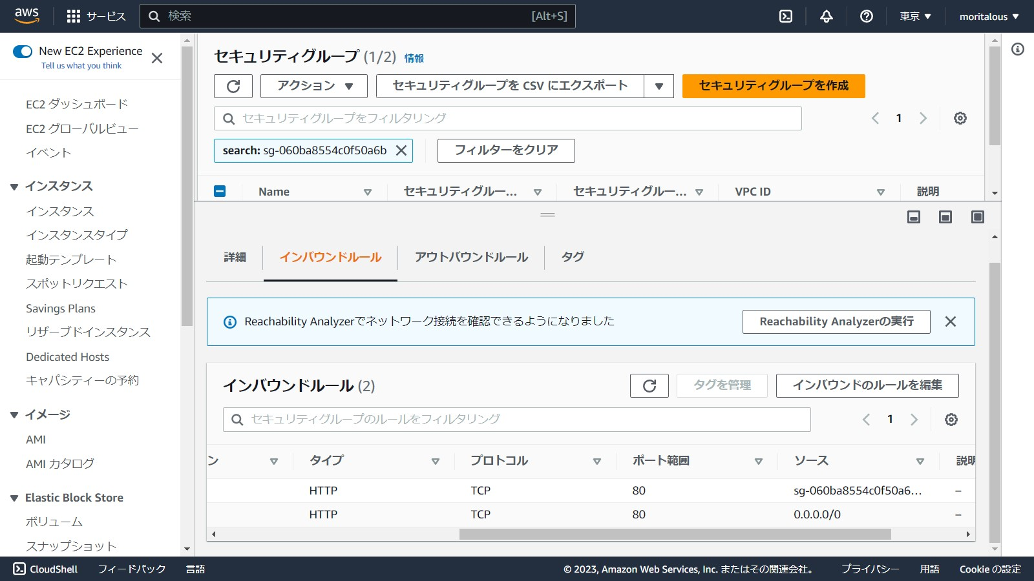Switch to the アウトバウンドルール tab
The image size is (1034, 581).
(471, 257)
